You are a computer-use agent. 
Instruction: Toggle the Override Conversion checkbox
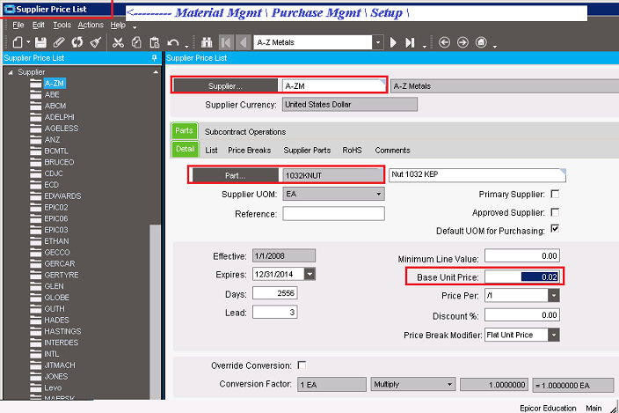point(302,365)
